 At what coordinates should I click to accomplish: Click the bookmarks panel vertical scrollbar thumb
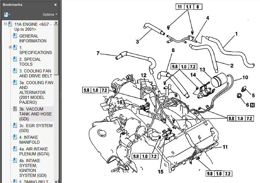[56, 49]
